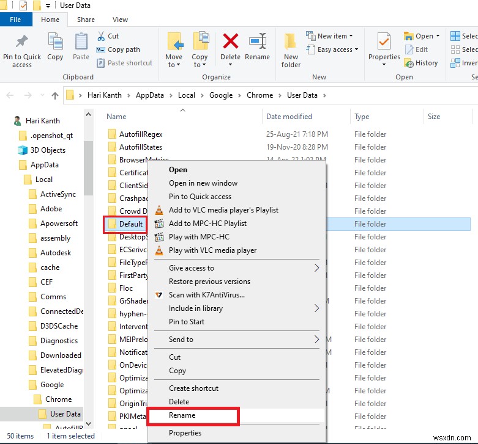Customize Quick Access Toolbar dropdown arrow
This screenshot has width=478, height=444.
point(48,5)
